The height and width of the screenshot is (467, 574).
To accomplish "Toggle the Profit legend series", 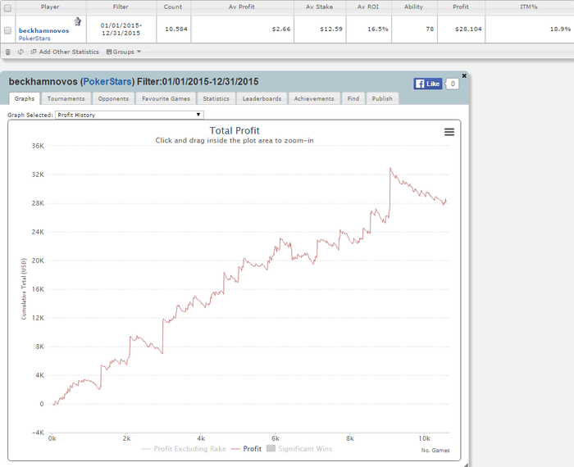I will pyautogui.click(x=246, y=449).
